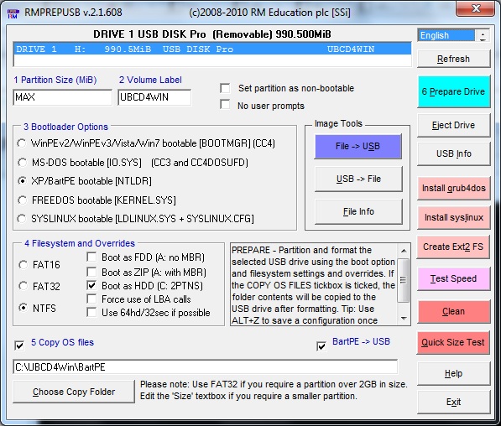Viewport: 501px width, 426px height.
Task: Click the Refresh button
Action: point(453,59)
